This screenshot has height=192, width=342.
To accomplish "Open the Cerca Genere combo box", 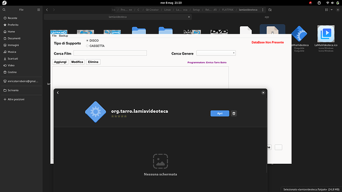I will point(216,53).
